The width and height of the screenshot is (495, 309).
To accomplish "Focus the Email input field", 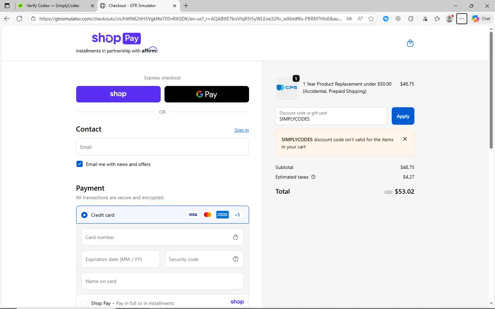I will 162,147.
